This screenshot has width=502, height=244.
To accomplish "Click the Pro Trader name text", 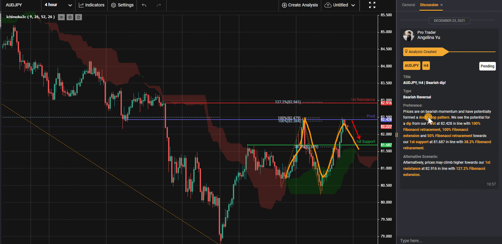I will (x=427, y=32).
